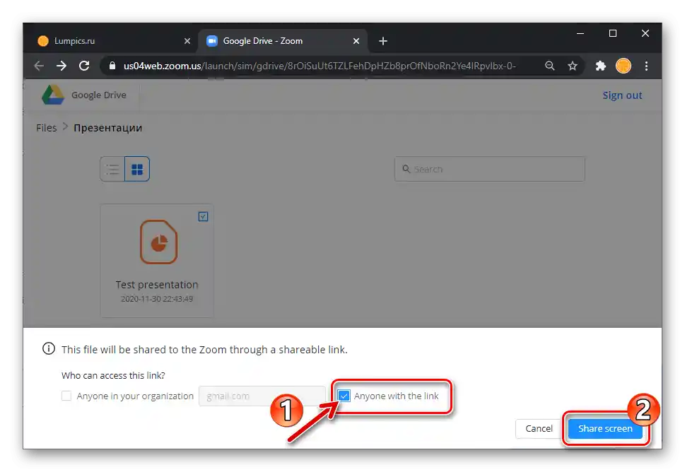Click the browser back arrow
Screen dimensions: 685x472
(39, 66)
